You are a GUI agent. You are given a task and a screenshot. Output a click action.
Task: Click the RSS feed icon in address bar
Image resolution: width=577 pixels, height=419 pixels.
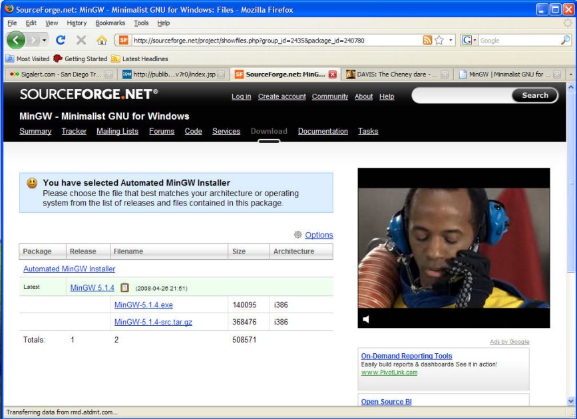[x=427, y=41]
